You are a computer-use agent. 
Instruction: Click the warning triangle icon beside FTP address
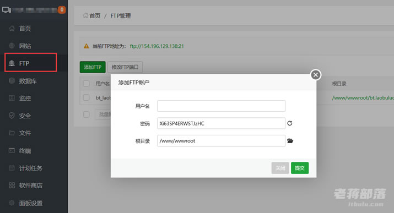(x=87, y=46)
